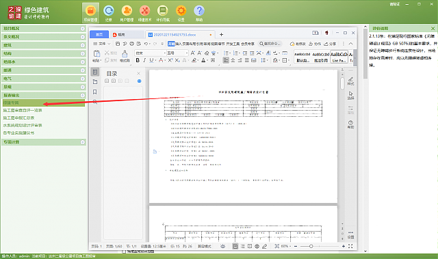The image size is (438, 259).
Task: Apply subscript formatting
Action: (177, 60)
